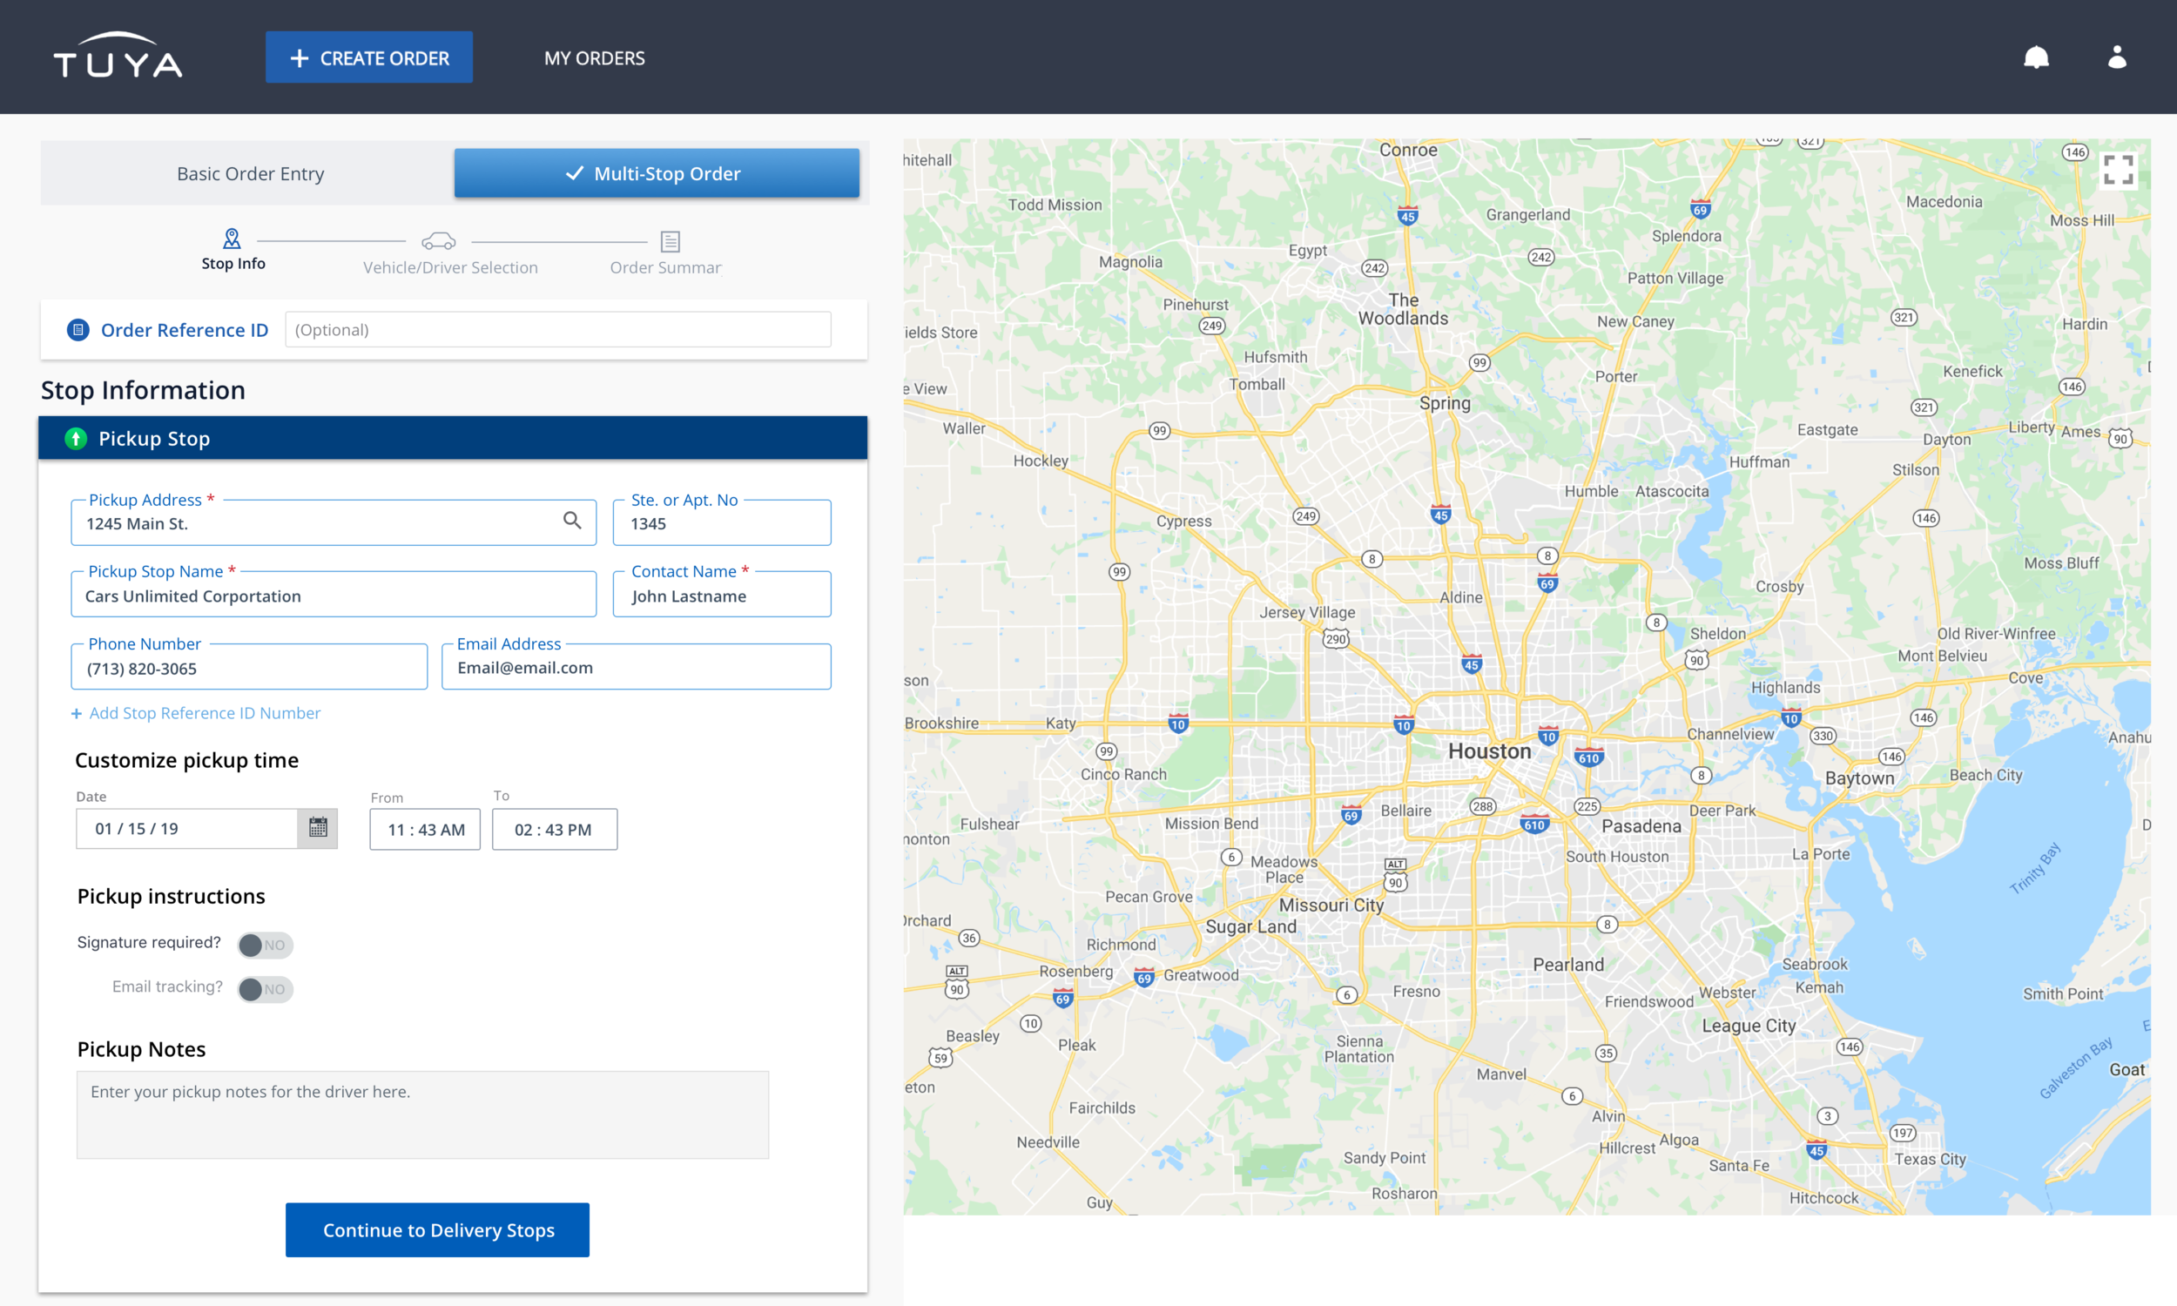Click the Order Reference ID optional field

click(558, 330)
